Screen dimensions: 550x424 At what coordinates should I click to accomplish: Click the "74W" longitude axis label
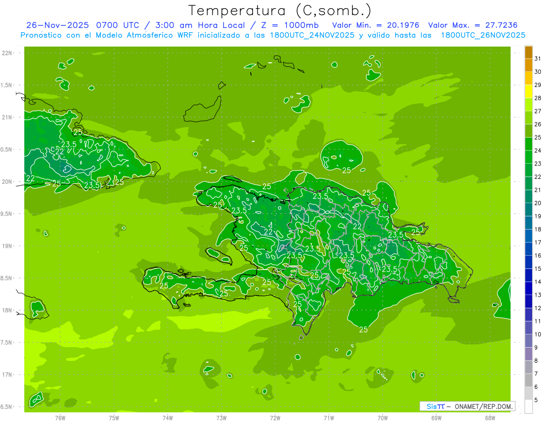pyautogui.click(x=167, y=418)
